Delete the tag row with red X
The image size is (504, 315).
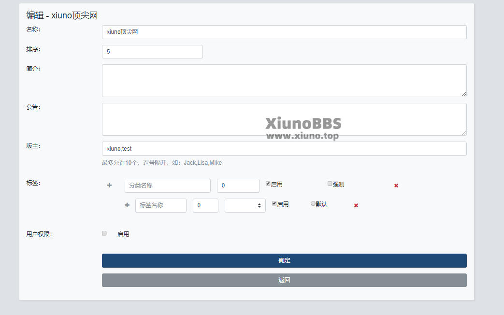pos(356,205)
